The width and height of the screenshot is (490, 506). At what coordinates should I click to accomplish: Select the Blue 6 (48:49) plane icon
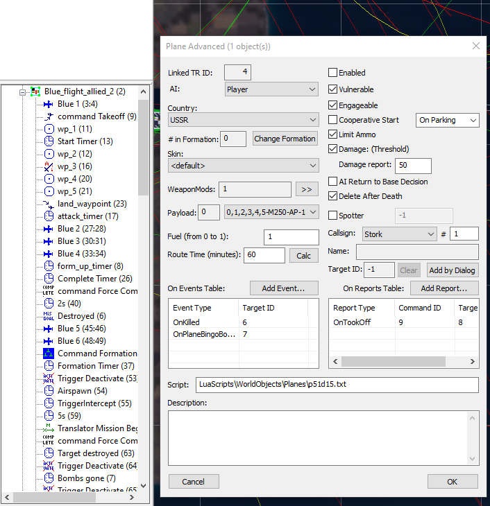coord(49,341)
